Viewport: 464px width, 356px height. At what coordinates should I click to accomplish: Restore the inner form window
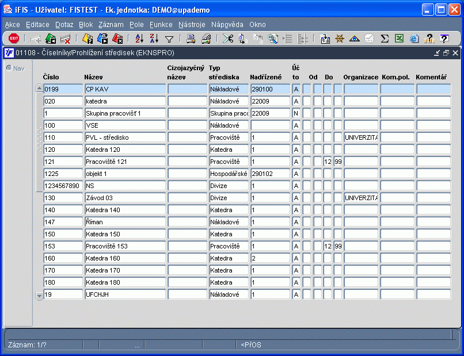[x=446, y=53]
